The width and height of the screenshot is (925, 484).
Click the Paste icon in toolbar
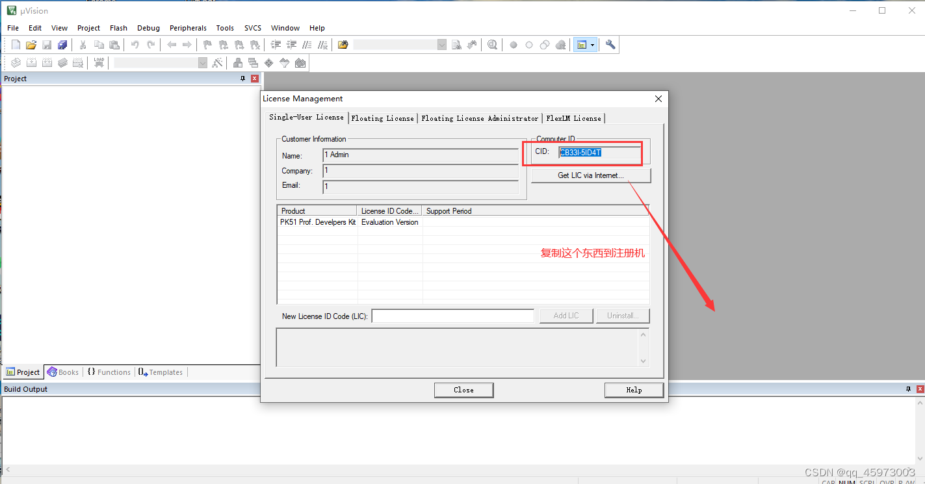click(114, 45)
